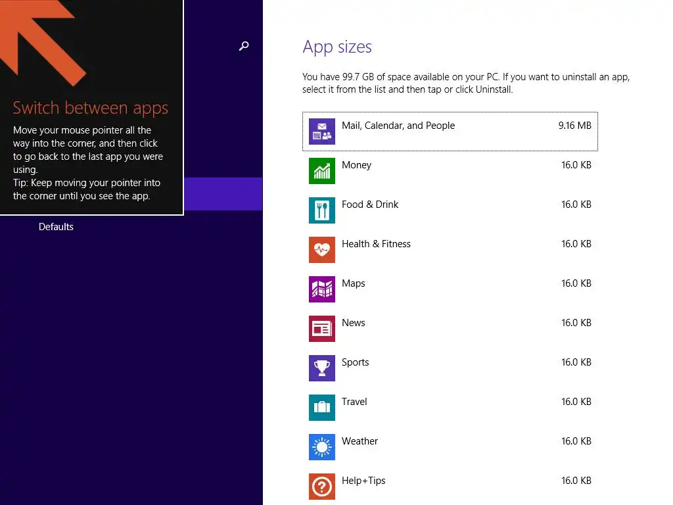Click the "App sizes" page heading
The height and width of the screenshot is (505, 673).
(x=337, y=47)
